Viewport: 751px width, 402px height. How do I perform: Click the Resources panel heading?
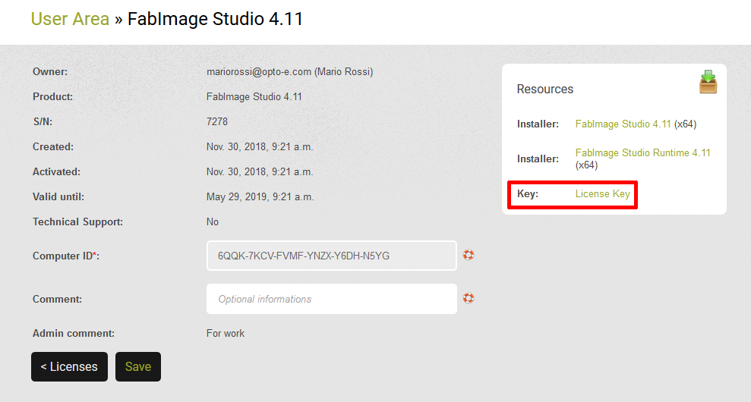pos(544,89)
